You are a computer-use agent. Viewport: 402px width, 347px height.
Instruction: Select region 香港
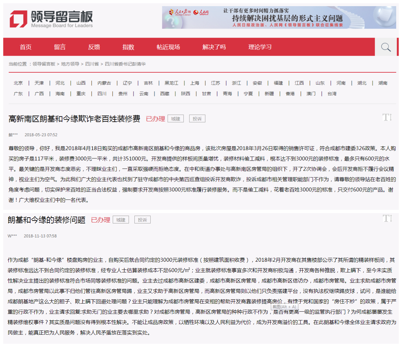(x=290, y=94)
